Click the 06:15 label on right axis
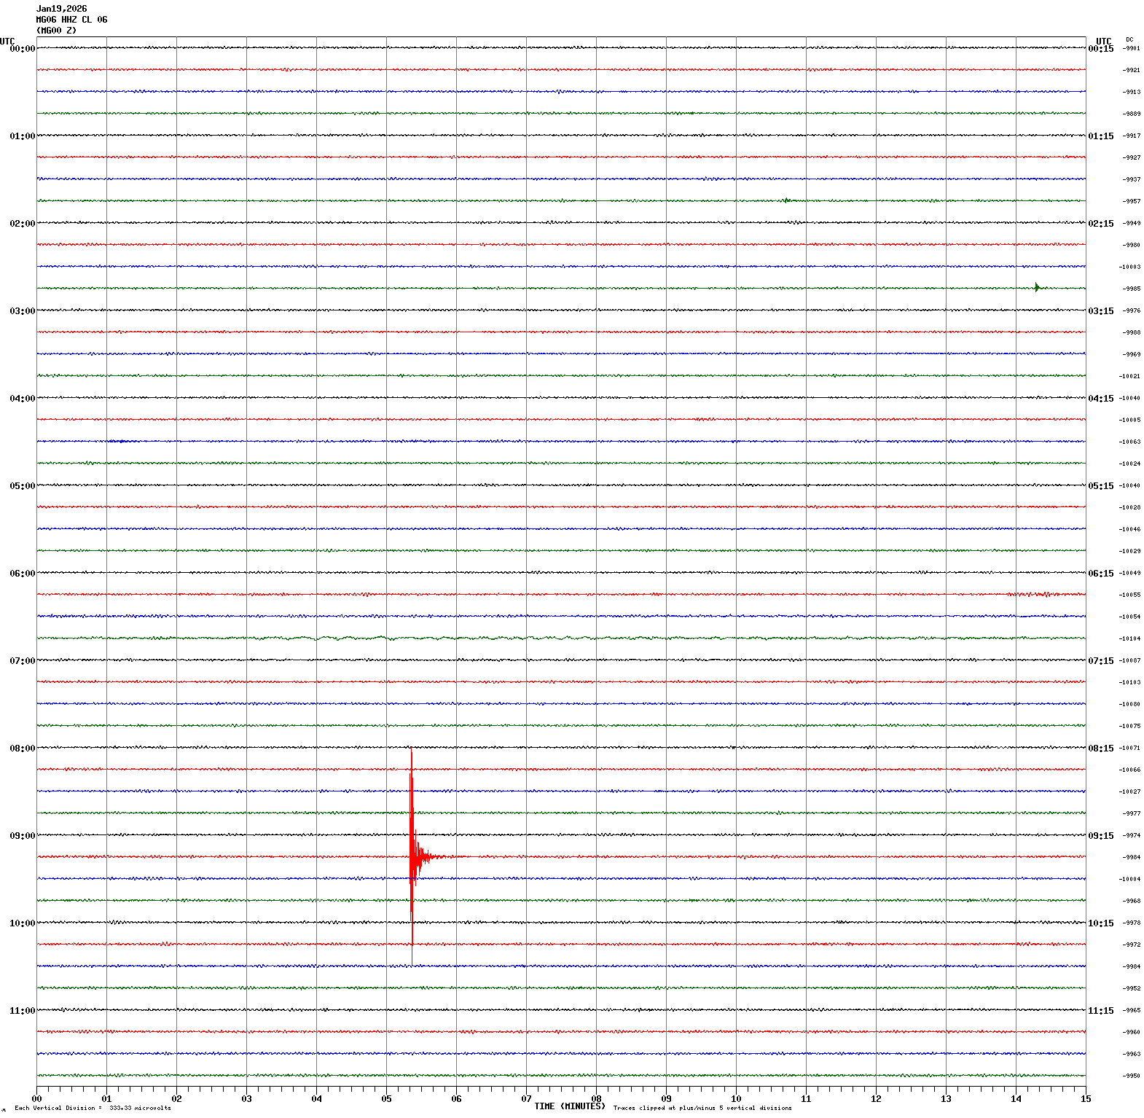This screenshot has width=1144, height=1118. tap(1100, 574)
